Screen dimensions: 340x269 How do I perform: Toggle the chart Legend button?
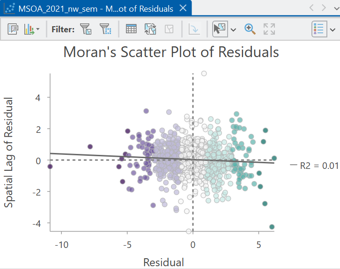pyautogui.click(x=319, y=29)
